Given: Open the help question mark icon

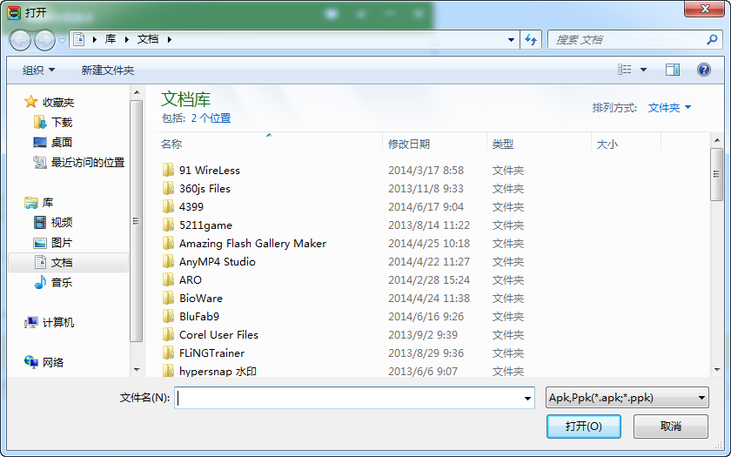Looking at the screenshot, I should coord(704,70).
